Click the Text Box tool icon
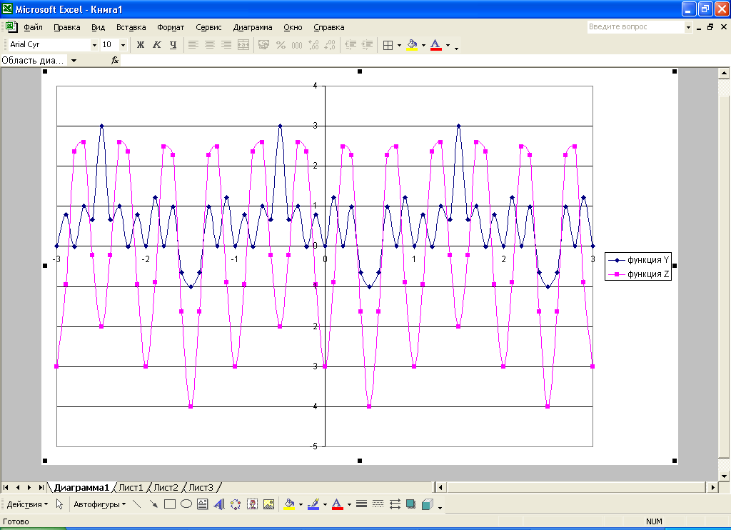This screenshot has height=530, width=731. pos(203,504)
